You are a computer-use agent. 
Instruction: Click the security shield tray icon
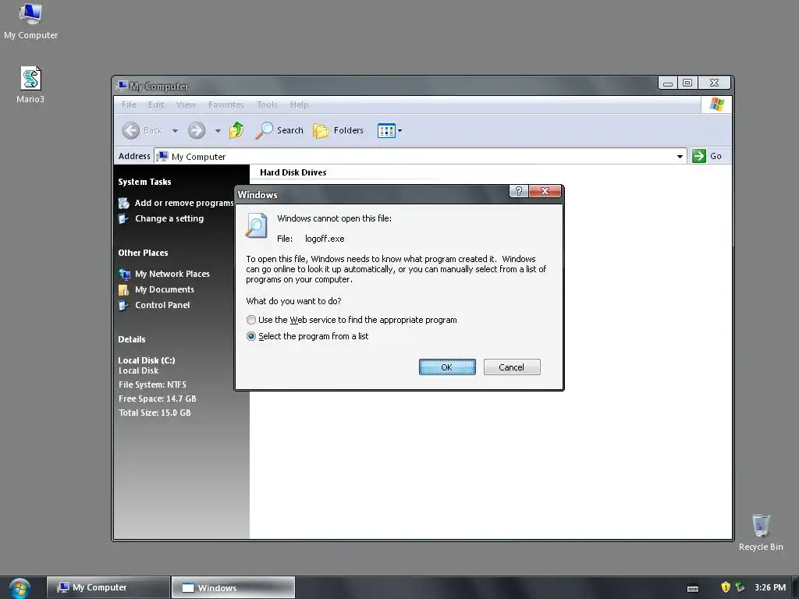click(726, 587)
